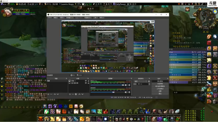Mute the 桌面音频 channel speaker icon

(126, 92)
